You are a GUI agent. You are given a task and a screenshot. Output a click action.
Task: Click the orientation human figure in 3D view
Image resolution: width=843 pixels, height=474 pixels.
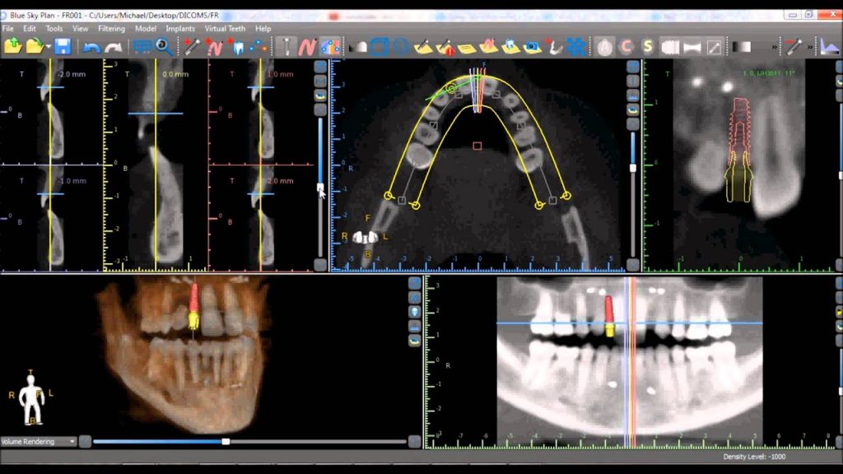point(32,400)
